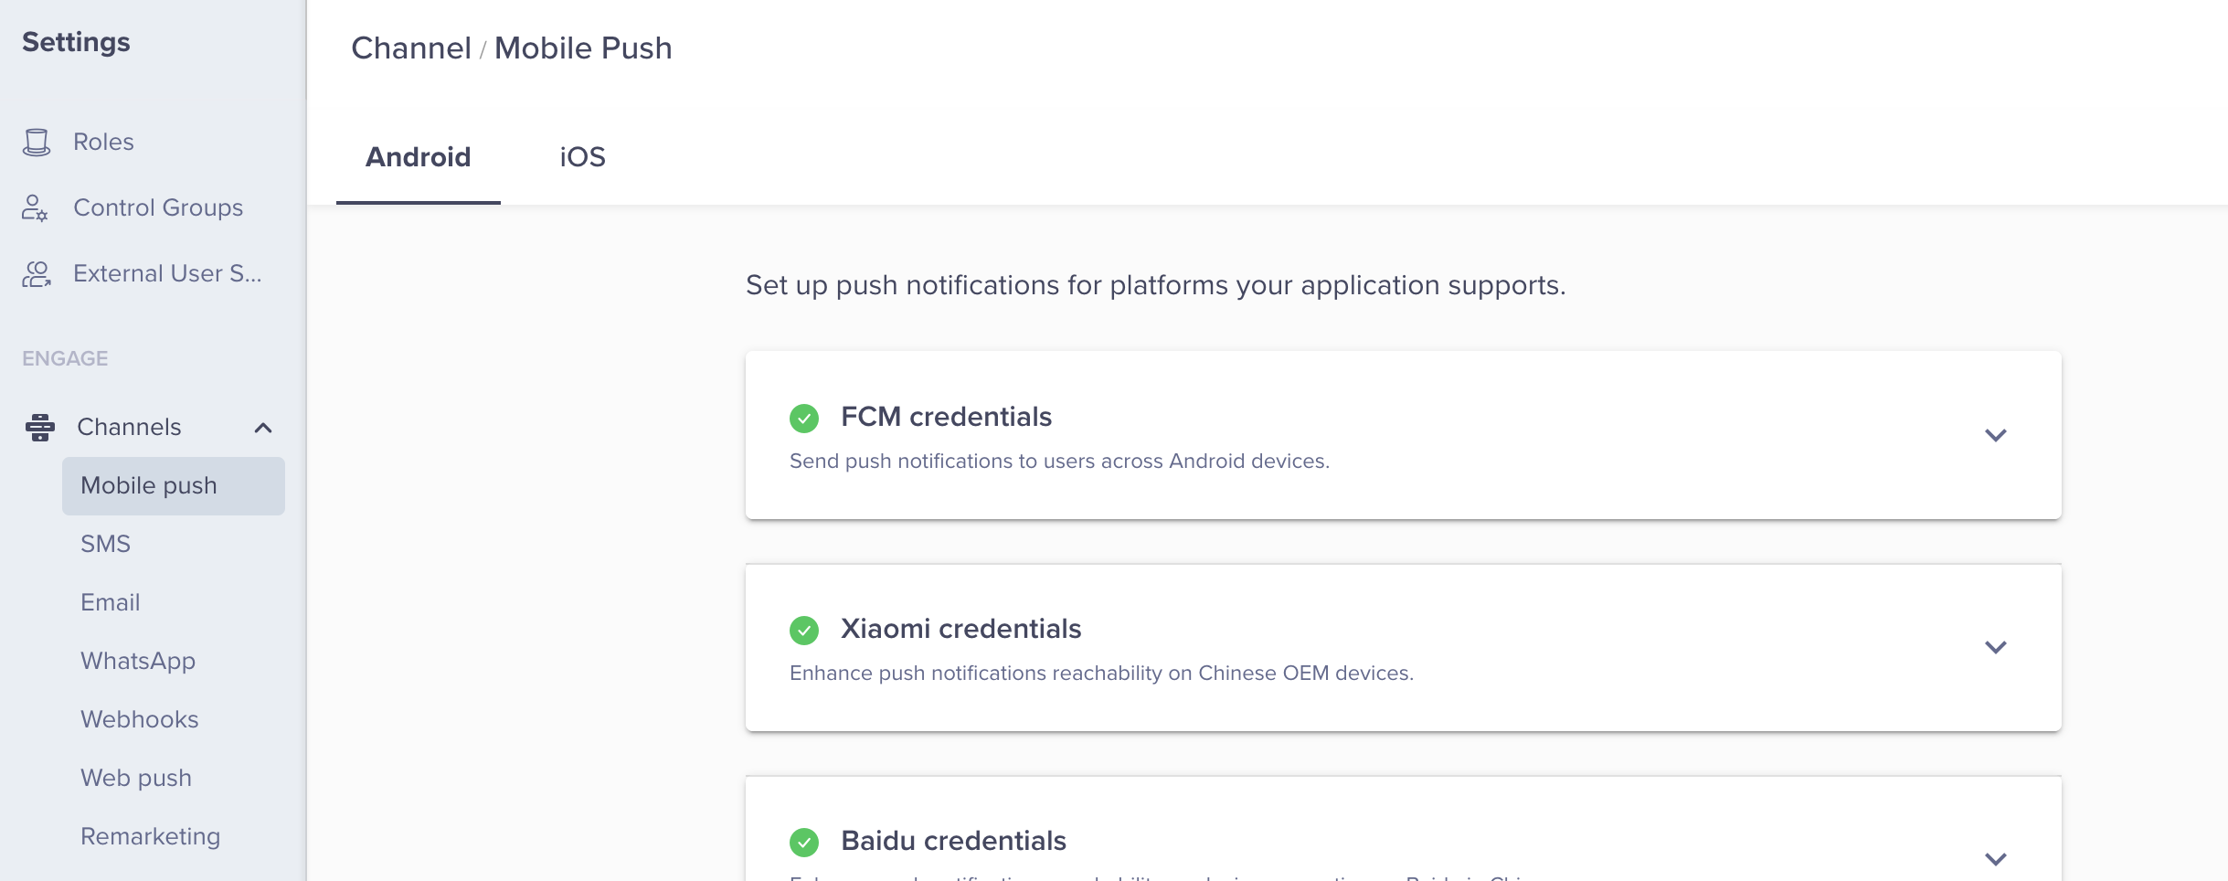Click the green checkmark beside Baidu credentials
The image size is (2228, 881).
[x=803, y=842]
